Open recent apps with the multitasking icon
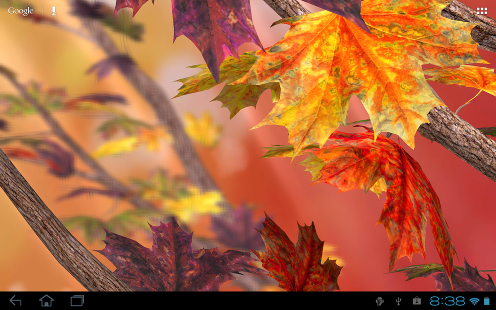The width and height of the screenshot is (496, 310). [x=77, y=301]
